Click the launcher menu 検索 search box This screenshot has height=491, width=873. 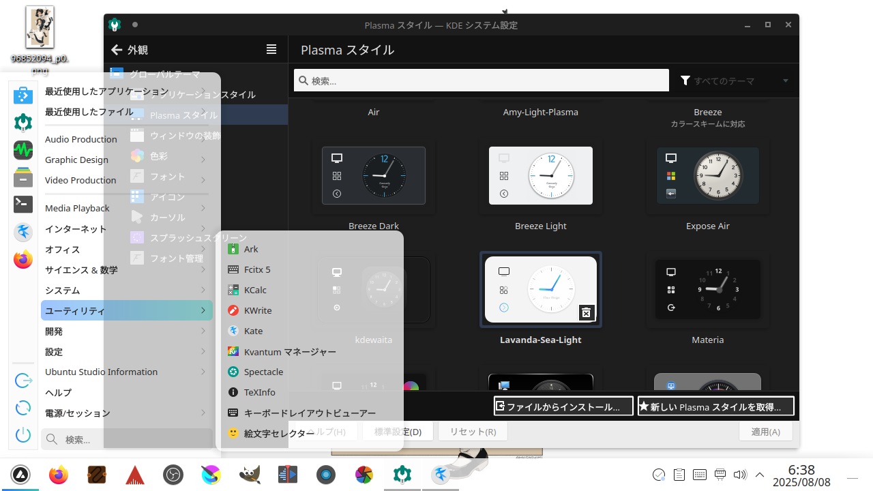click(127, 439)
